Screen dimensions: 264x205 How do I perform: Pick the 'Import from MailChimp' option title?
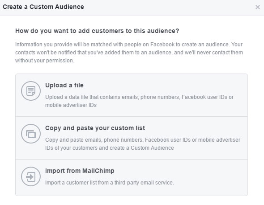[x=80, y=171]
